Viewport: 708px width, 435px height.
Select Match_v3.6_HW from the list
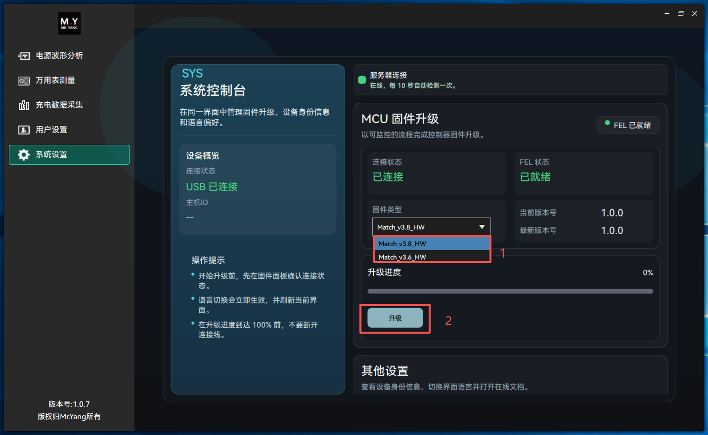click(432, 257)
